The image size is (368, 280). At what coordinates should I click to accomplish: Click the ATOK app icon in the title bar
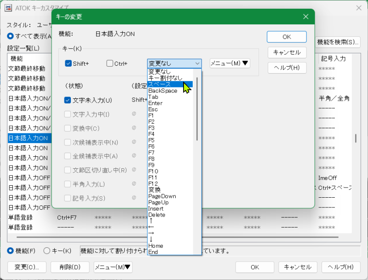(8, 8)
